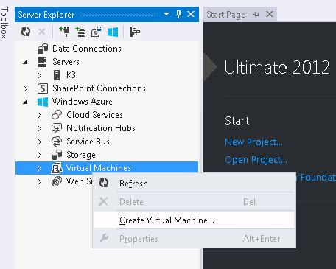Viewport: 336px width, 269px height.
Task: Close the Server Explorer panel
Action: tap(191, 14)
